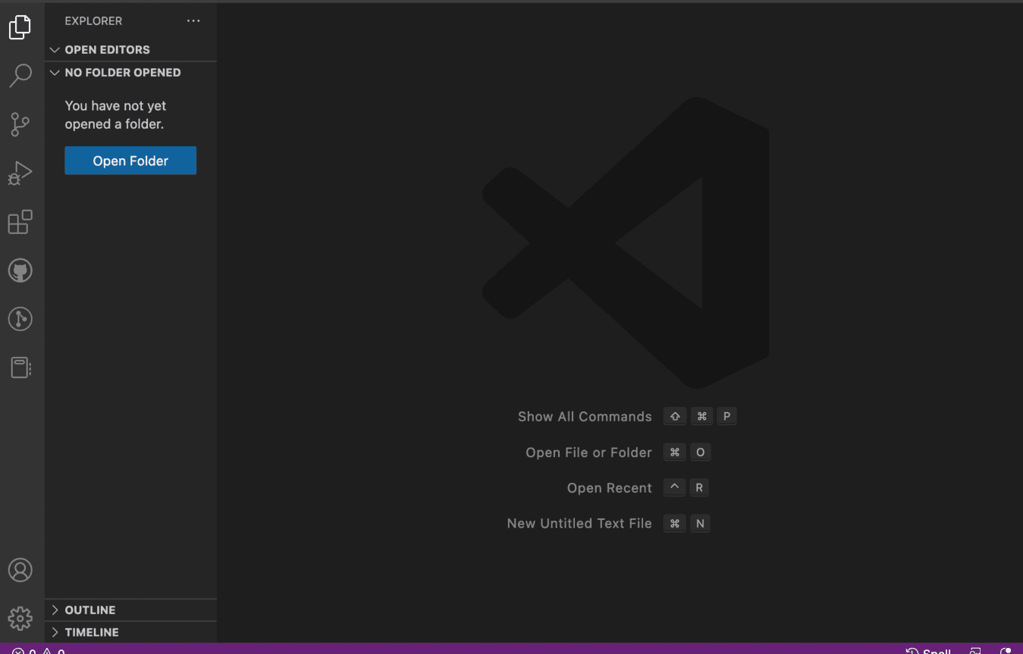This screenshot has height=654, width=1023.
Task: Open the GitHub view icon
Action: click(20, 271)
